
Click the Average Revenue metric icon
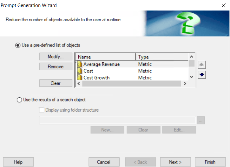point(80,64)
